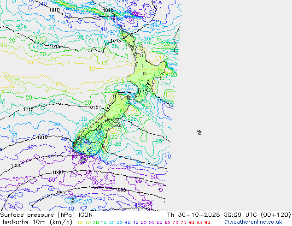Click the 70 value in isotach legend row
292x226 pixels.
point(175,222)
